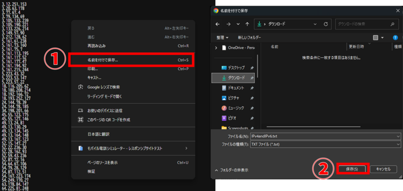The width and height of the screenshot is (403, 191).
Task: Choose ページのソースを表示 in context menu
Action: (x=133, y=163)
